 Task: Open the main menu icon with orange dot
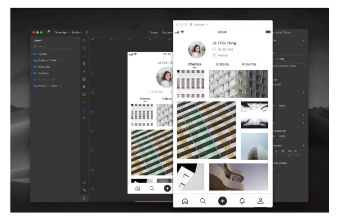point(48,32)
